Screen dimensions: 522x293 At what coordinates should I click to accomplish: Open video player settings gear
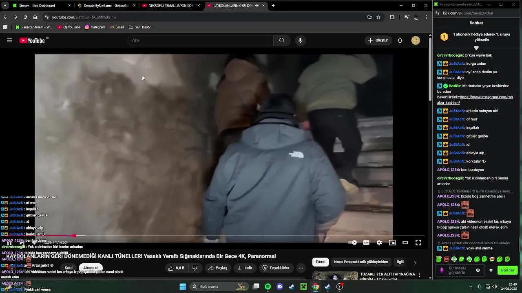[379, 243]
